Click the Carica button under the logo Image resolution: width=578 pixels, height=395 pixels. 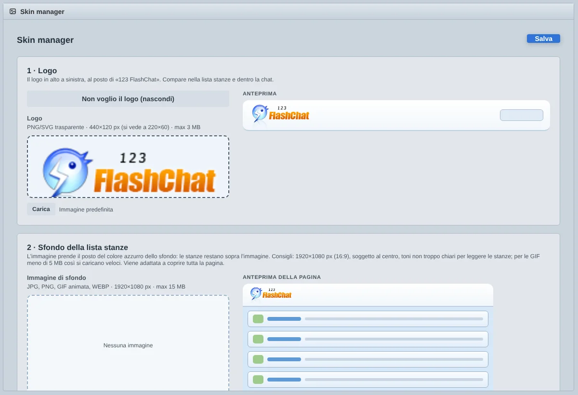(x=41, y=209)
